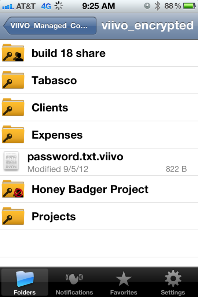The image size is (198, 297).
Task: Open the Projects folder name
Action: click(54, 216)
